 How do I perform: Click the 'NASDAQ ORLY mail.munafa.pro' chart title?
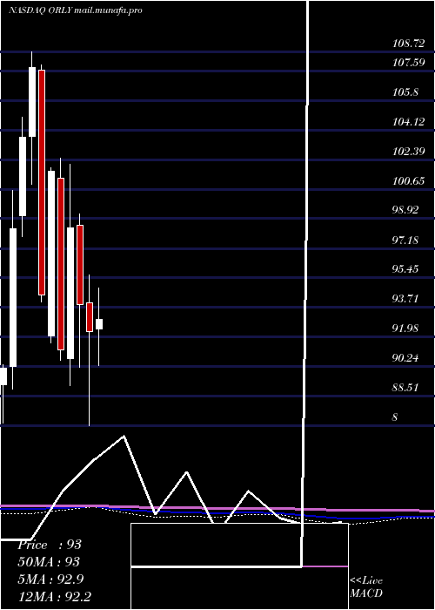tap(76, 10)
